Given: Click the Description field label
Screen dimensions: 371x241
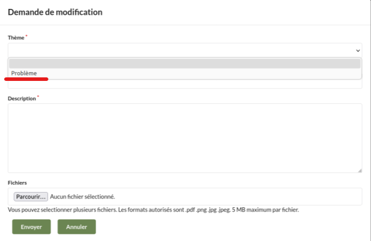Looking at the screenshot, I should [22, 99].
